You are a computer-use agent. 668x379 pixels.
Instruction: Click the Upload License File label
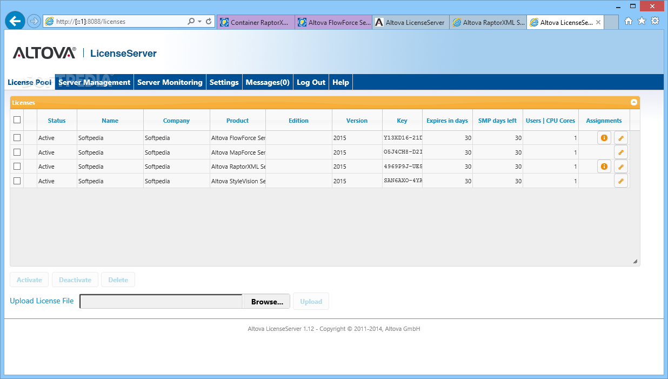click(42, 301)
